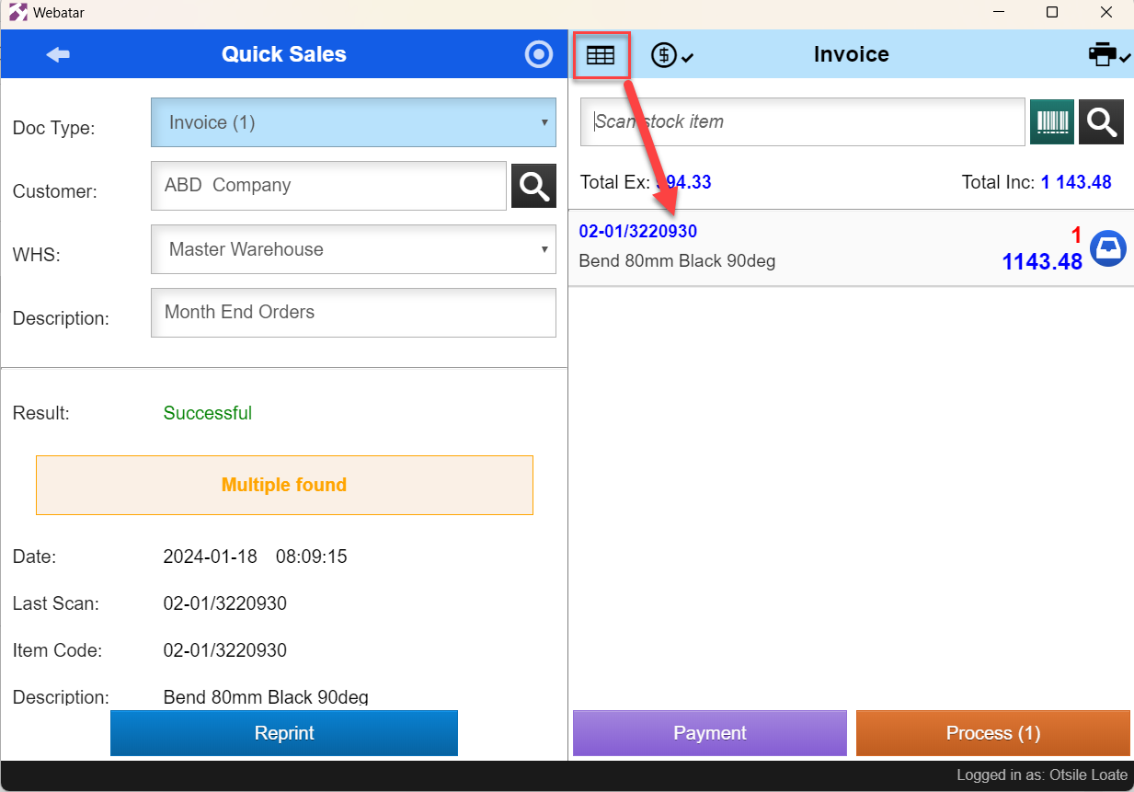Click the barcode scanner icon
The height and width of the screenshot is (792, 1134).
(x=1052, y=122)
